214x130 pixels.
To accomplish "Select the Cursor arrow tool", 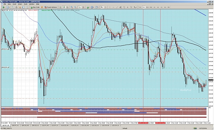I will click(x=102, y=7).
